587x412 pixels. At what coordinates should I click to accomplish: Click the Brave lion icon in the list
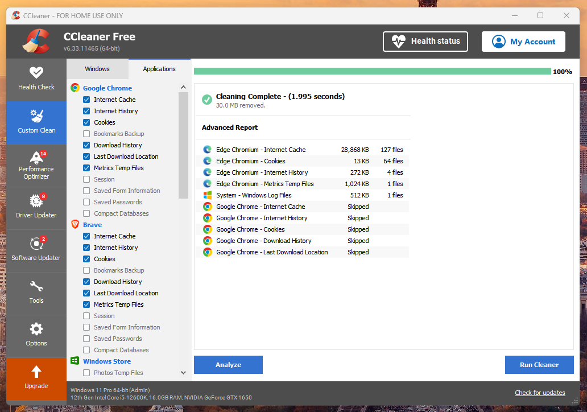point(75,224)
